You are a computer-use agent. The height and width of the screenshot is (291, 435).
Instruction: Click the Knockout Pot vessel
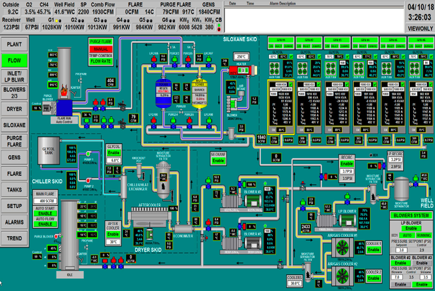(140, 170)
